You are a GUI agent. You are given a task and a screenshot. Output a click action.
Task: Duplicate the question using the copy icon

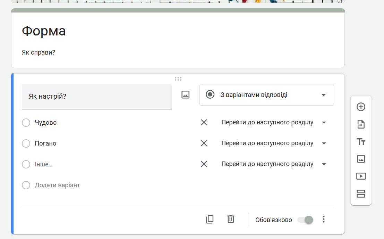point(210,220)
